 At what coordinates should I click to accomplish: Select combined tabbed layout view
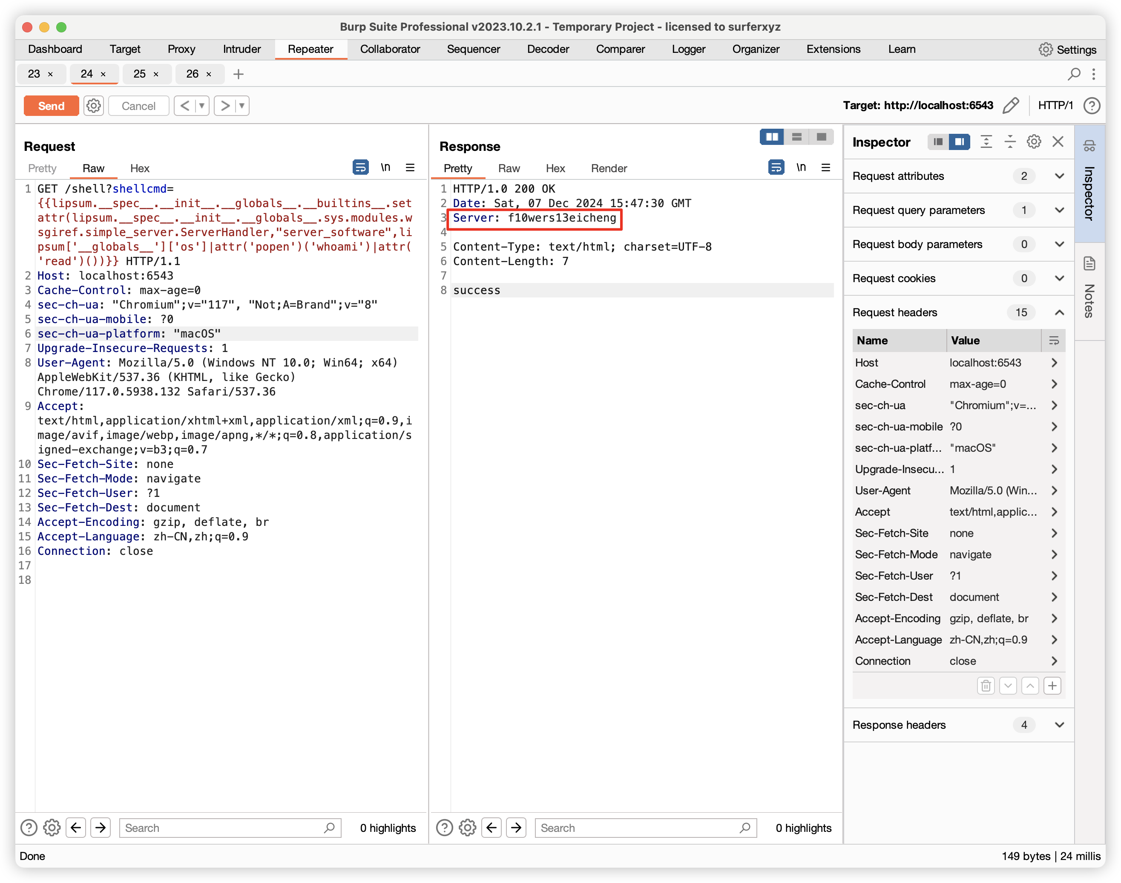tap(822, 137)
